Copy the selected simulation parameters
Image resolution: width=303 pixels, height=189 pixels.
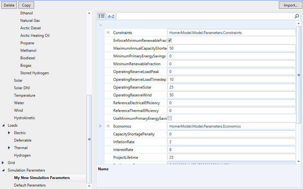pos(26,5)
